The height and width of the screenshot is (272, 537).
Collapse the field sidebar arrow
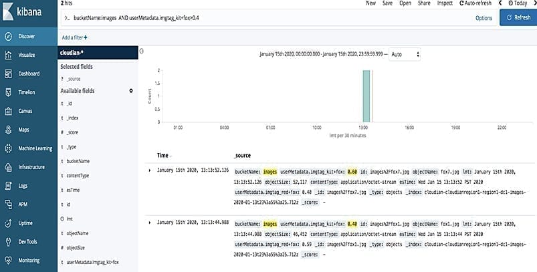[142, 51]
